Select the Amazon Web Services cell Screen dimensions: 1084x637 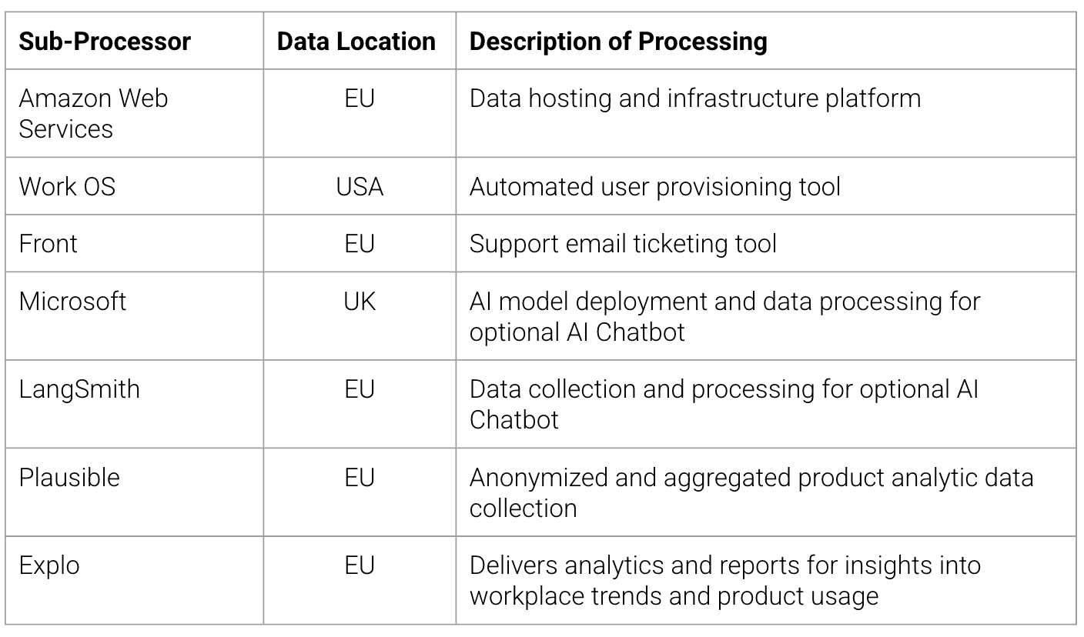tap(135, 114)
